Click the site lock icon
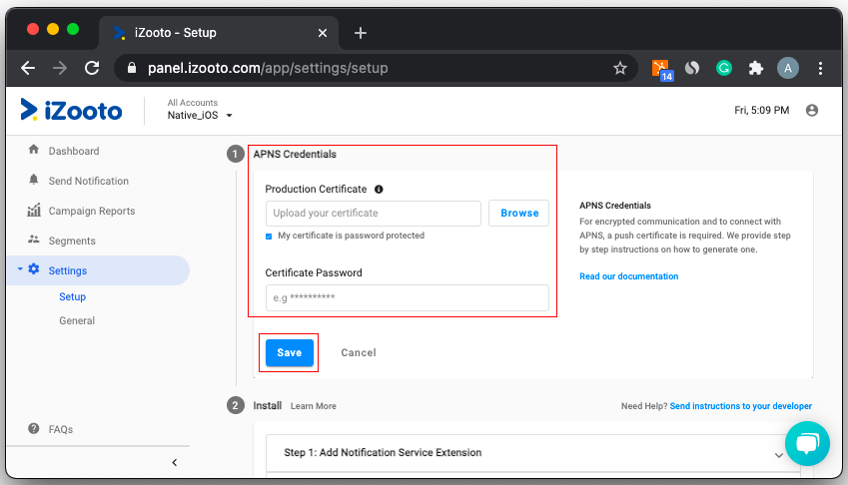The image size is (848, 485). (x=132, y=68)
